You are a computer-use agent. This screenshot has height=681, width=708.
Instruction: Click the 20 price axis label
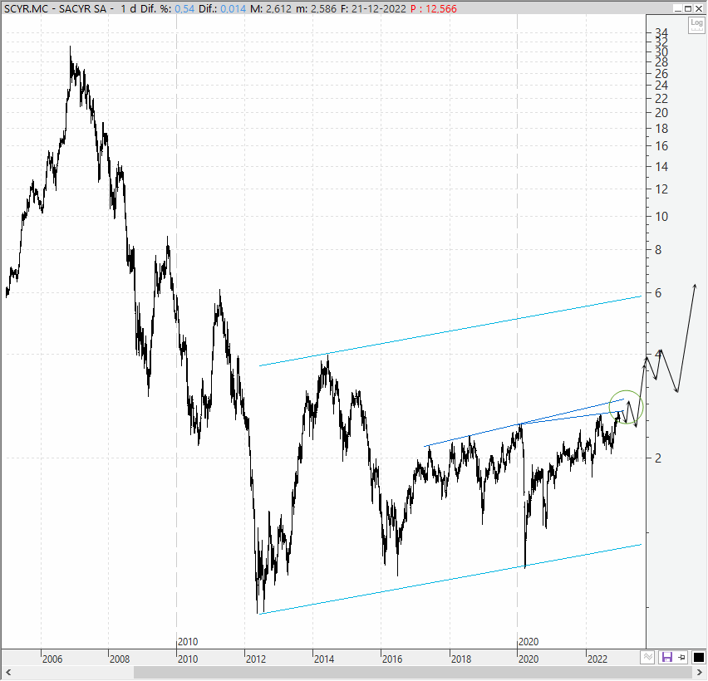coord(661,113)
